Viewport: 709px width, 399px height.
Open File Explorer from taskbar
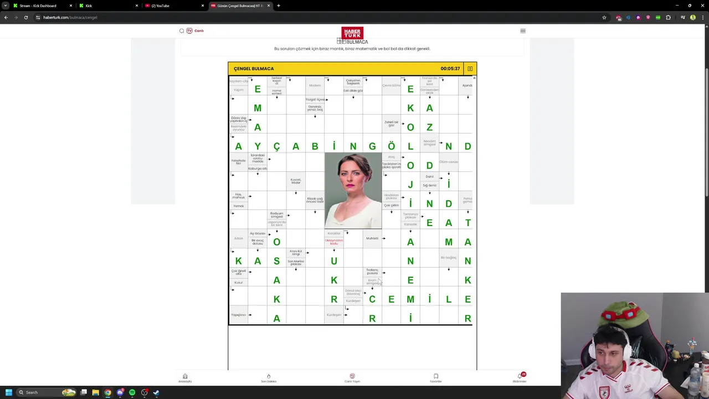click(x=95, y=392)
